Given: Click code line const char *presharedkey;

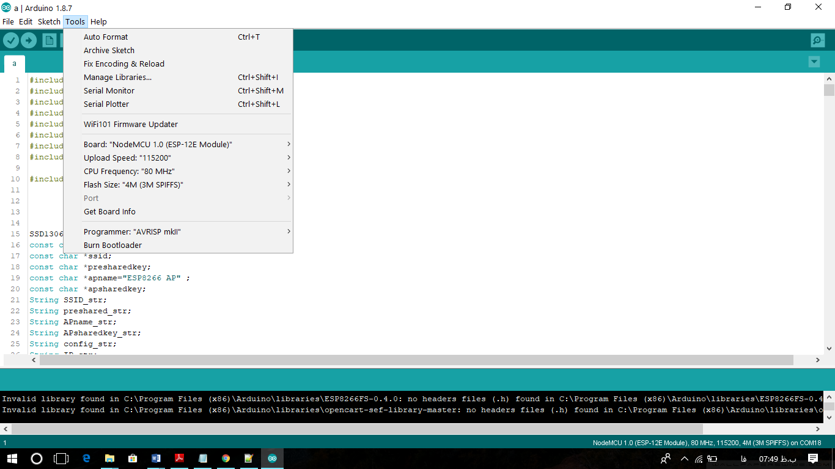Looking at the screenshot, I should pyautogui.click(x=90, y=267).
